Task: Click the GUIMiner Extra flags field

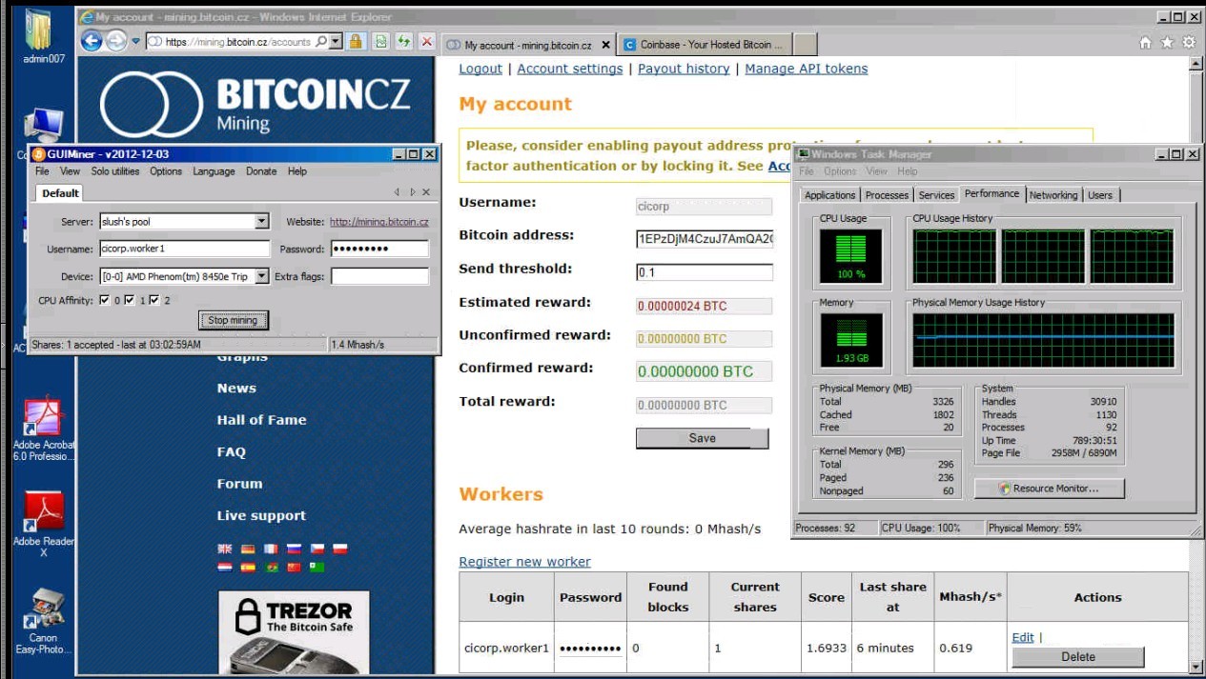Action: coord(379,277)
